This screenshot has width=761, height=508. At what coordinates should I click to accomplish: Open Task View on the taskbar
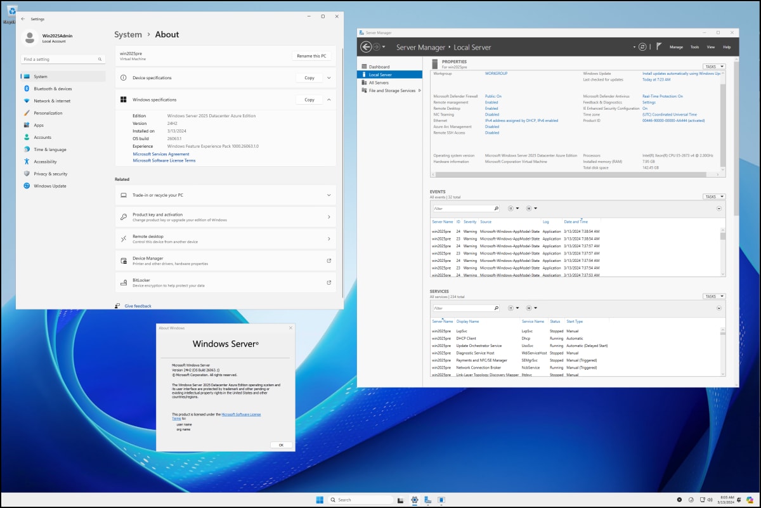tap(401, 500)
